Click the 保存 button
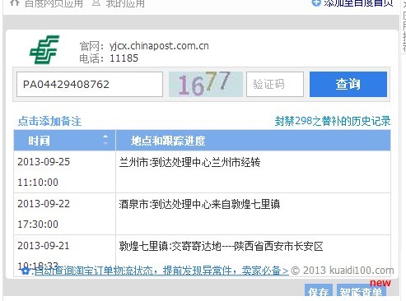Image resolution: width=406 pixels, height=301 pixels. click(319, 290)
